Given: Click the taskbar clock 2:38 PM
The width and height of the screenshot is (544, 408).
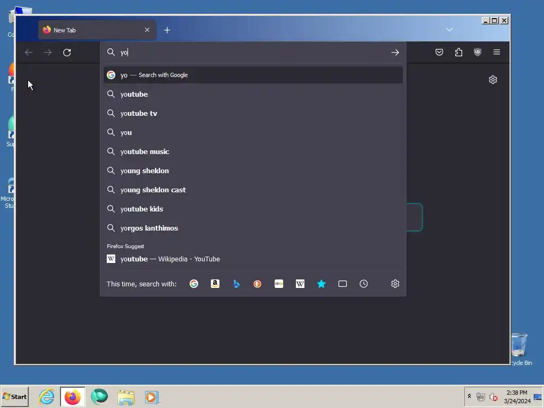Looking at the screenshot, I should pos(517,396).
